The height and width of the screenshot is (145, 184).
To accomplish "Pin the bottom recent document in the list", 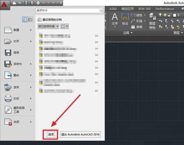I will [x=96, y=91].
